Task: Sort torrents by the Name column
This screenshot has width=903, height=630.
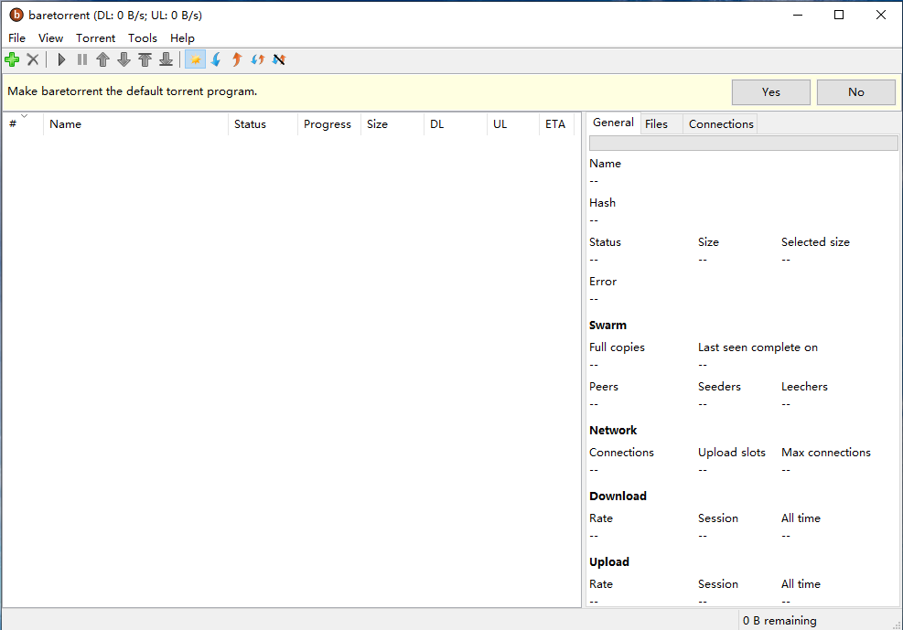Action: pos(136,123)
